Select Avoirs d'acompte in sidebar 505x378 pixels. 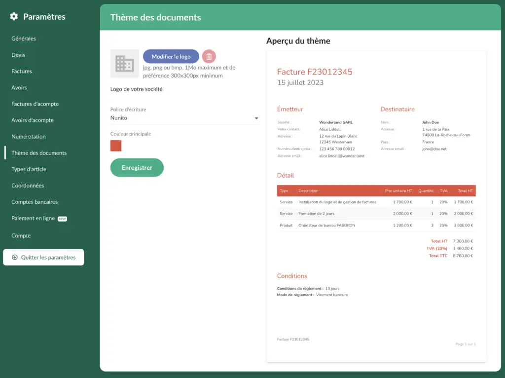[x=32, y=120]
